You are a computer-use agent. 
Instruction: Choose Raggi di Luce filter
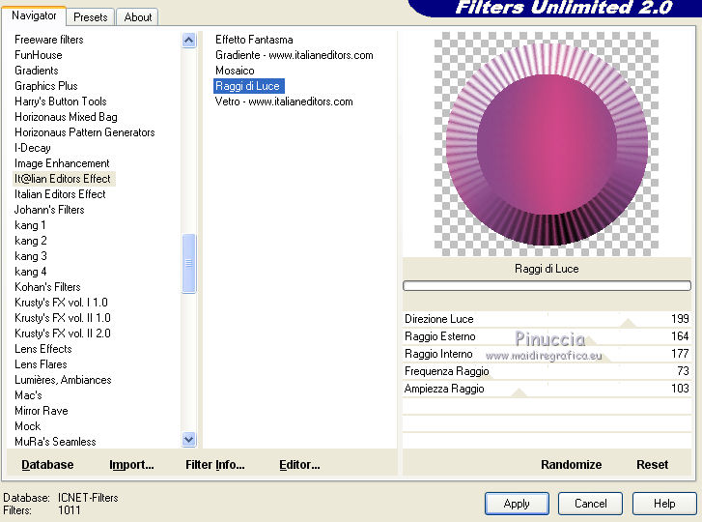tap(248, 86)
